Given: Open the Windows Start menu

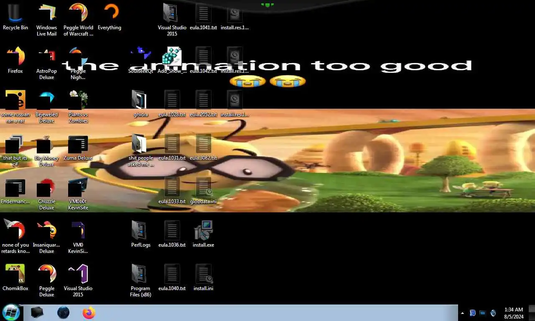Looking at the screenshot, I should coord(11,313).
